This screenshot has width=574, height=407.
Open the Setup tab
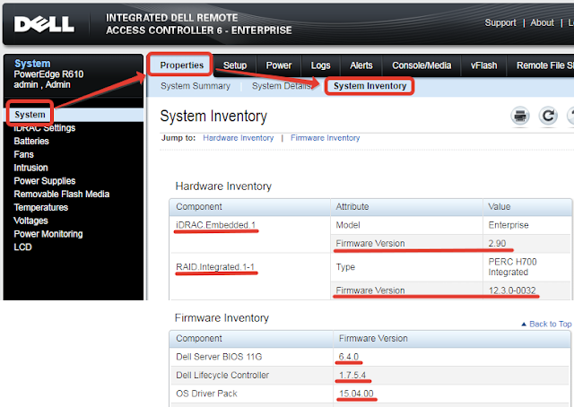(235, 65)
